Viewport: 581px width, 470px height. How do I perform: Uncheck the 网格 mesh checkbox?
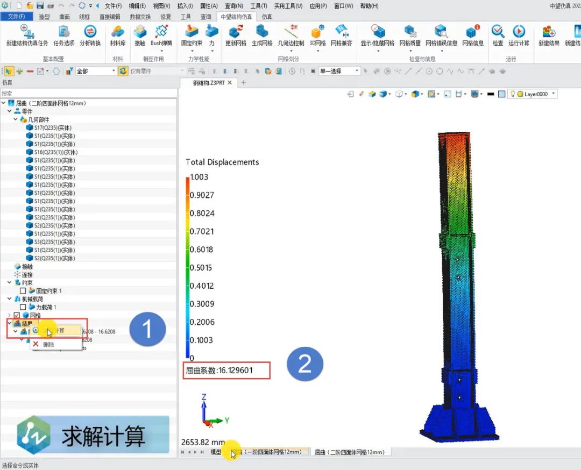[17, 315]
